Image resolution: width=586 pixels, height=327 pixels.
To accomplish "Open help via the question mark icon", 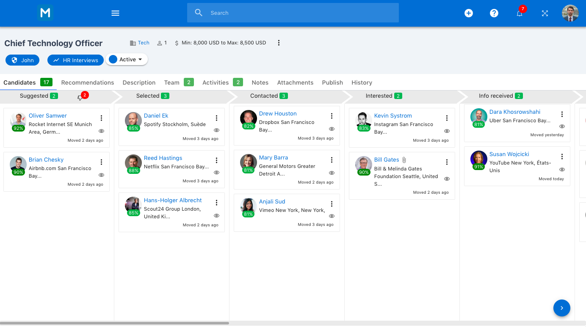I will coord(494,13).
